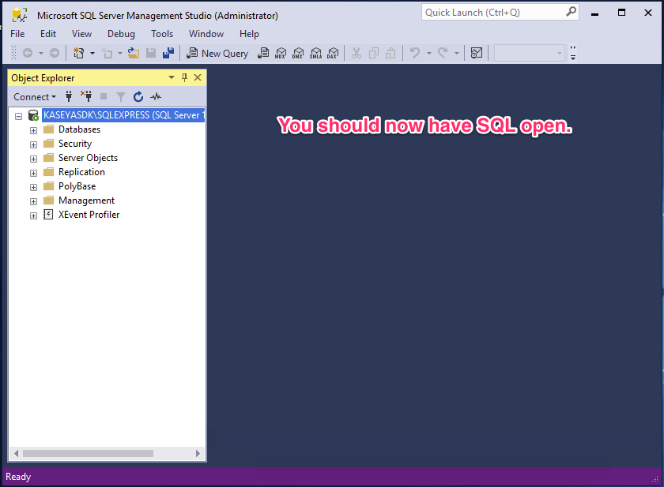The image size is (664, 487).
Task: Click the Database Engine Query icon
Action: 263,53
